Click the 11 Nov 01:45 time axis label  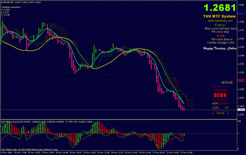coord(186,153)
